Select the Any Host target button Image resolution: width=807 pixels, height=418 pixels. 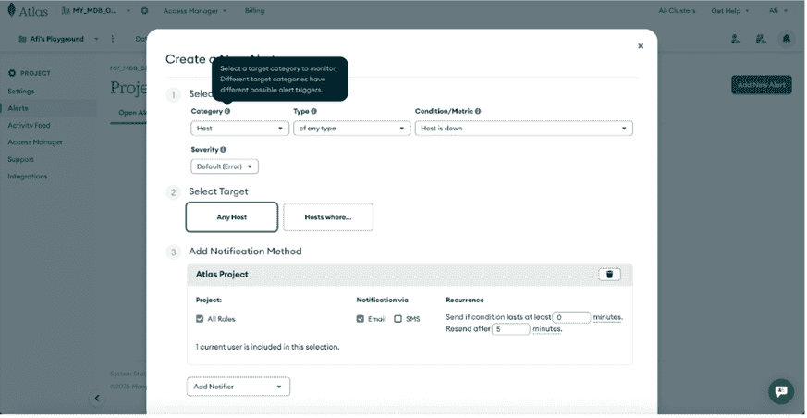point(232,217)
